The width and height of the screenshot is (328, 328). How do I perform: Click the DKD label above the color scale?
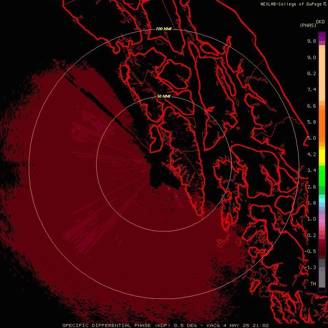coord(320,22)
